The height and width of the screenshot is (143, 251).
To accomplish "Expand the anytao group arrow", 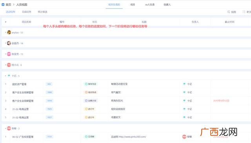I will pos(5,32).
